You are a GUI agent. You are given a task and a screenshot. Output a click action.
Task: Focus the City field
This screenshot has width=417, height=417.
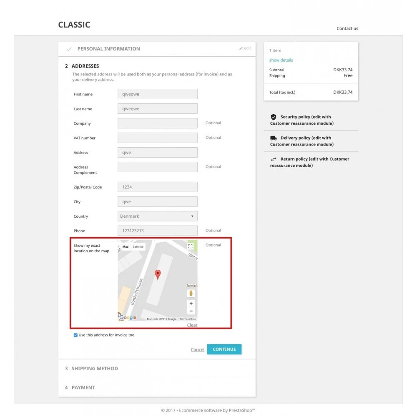pos(158,201)
